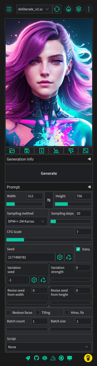Download image as zip archive

[41, 151]
